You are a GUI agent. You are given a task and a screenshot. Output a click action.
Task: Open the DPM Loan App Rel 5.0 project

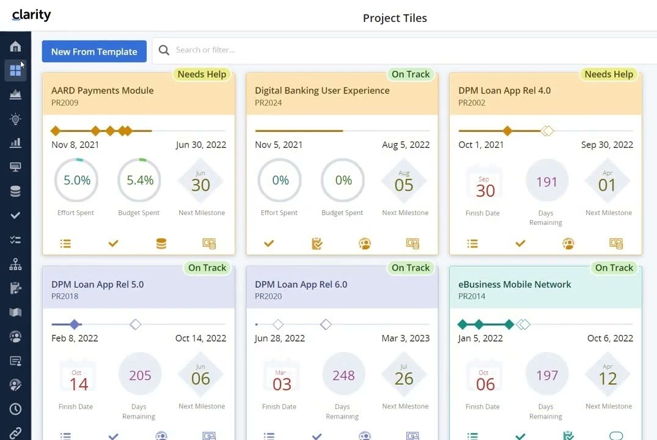click(98, 284)
